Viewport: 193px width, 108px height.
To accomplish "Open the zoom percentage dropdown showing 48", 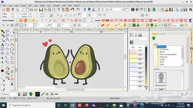I will [x=121, y=10].
